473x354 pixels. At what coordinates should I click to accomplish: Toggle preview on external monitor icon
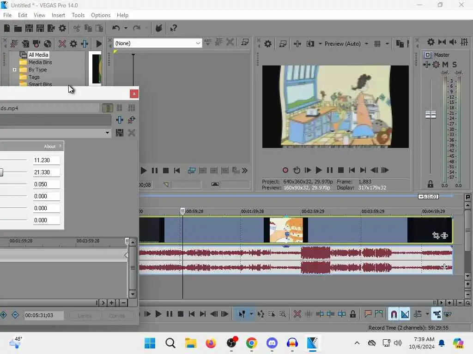pyautogui.click(x=283, y=44)
